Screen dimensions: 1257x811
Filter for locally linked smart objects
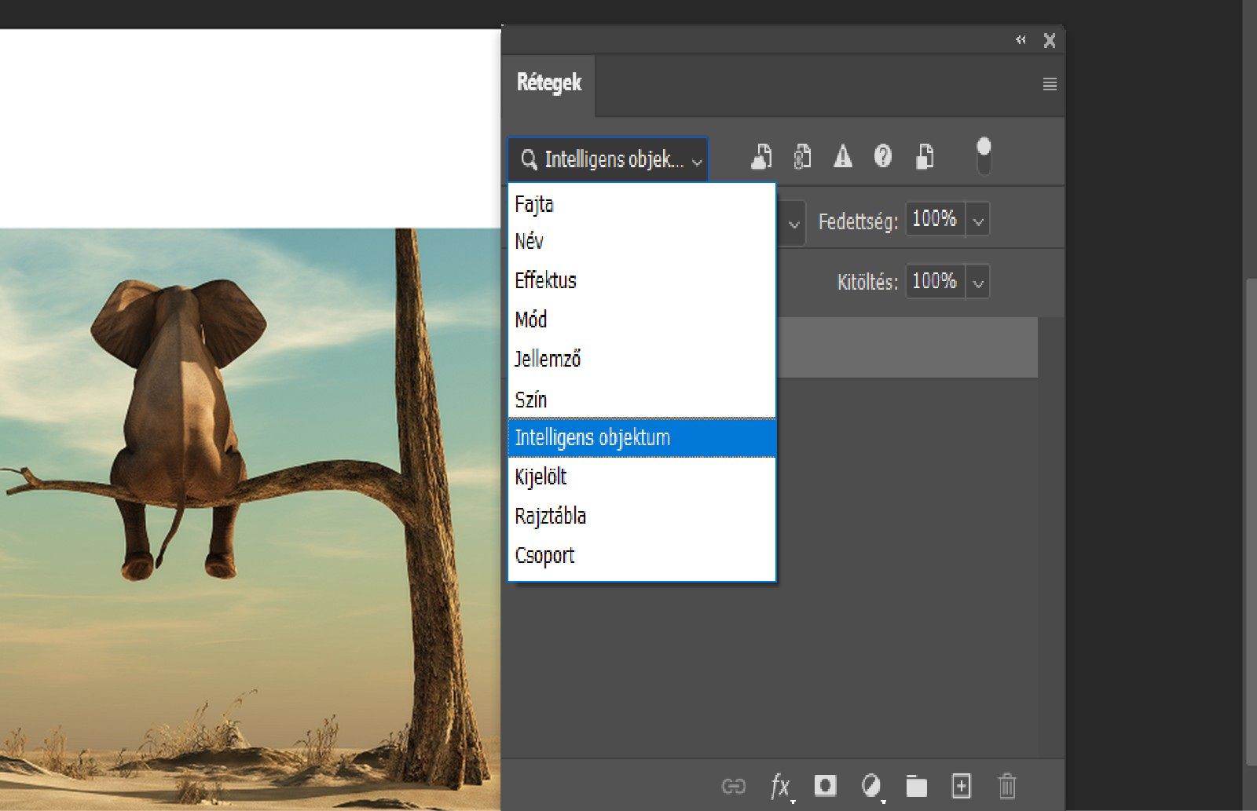(x=802, y=156)
